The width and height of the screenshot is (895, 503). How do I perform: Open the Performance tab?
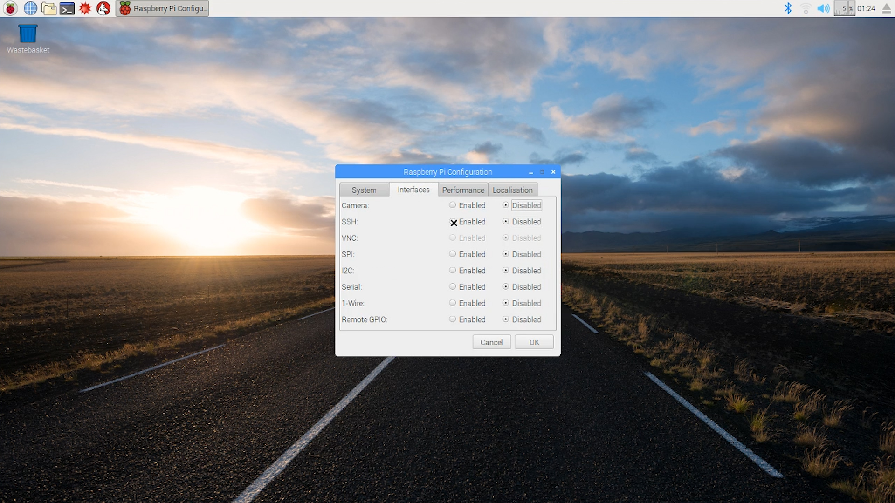[463, 190]
